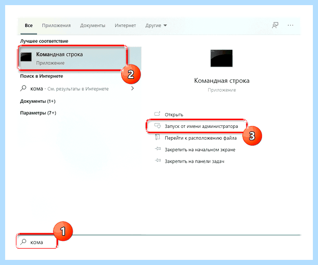The image size is (318, 265).
Task: Click the admin shield icon
Action: (x=157, y=126)
